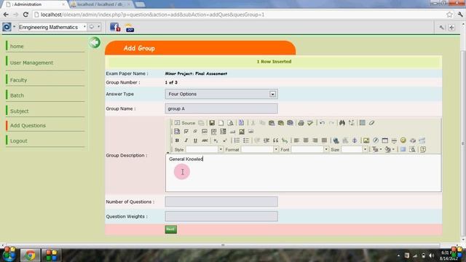Image resolution: width=466 pixels, height=262 pixels.
Task: Toggle Italic formatting
Action: (x=186, y=140)
